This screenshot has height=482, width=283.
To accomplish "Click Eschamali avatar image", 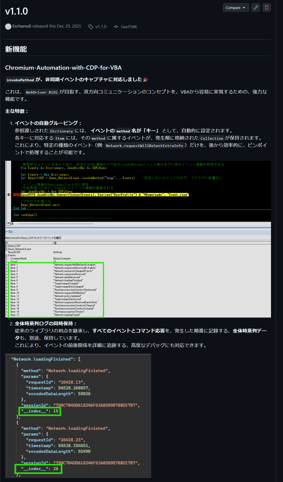I will tap(8, 26).
